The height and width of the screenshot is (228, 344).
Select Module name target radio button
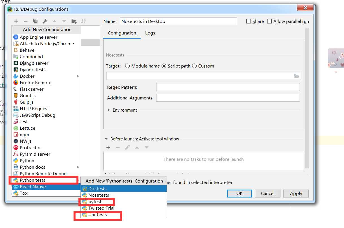[x=127, y=66]
